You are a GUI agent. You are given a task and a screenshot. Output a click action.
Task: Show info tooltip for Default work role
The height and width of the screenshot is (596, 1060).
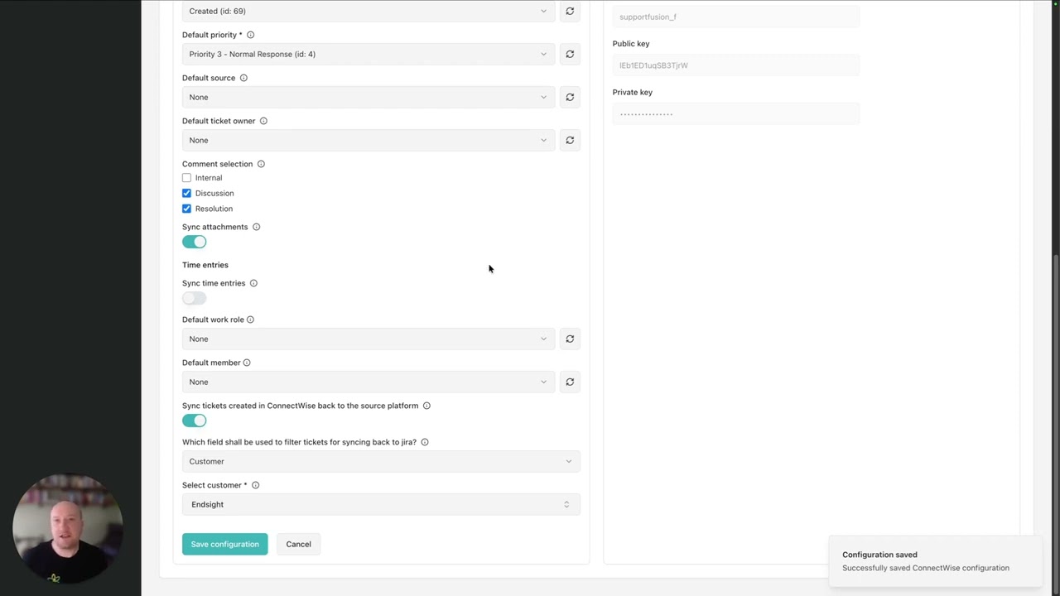coord(250,320)
